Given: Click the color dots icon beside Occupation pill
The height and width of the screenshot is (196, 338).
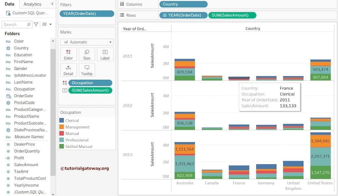Looking at the screenshot, I should coord(64,83).
